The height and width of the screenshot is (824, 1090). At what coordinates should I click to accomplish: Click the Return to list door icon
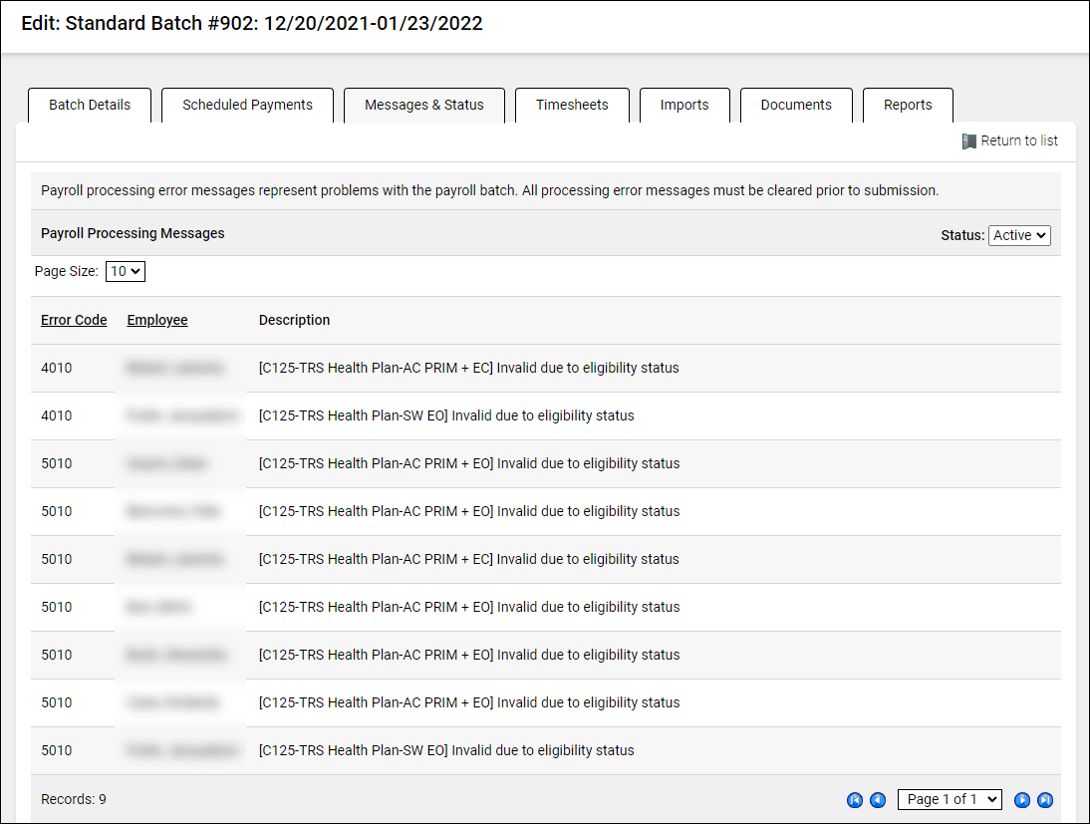[x=968, y=141]
